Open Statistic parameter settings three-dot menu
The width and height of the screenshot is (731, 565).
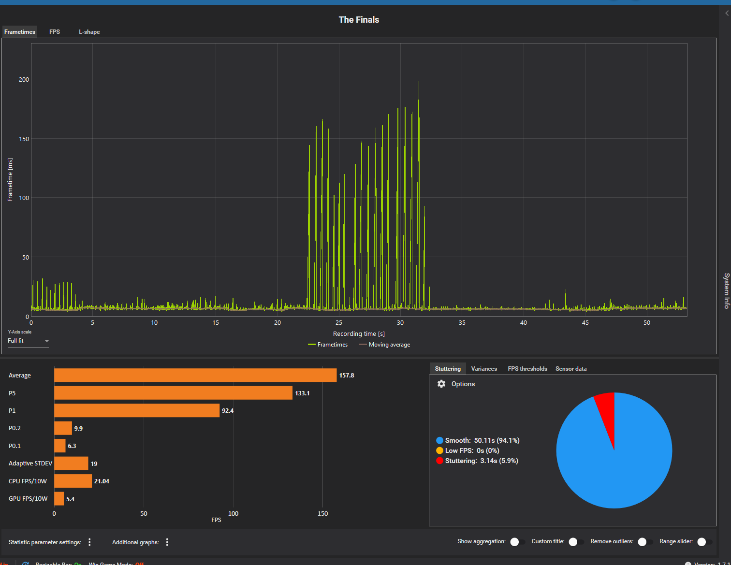tap(89, 542)
